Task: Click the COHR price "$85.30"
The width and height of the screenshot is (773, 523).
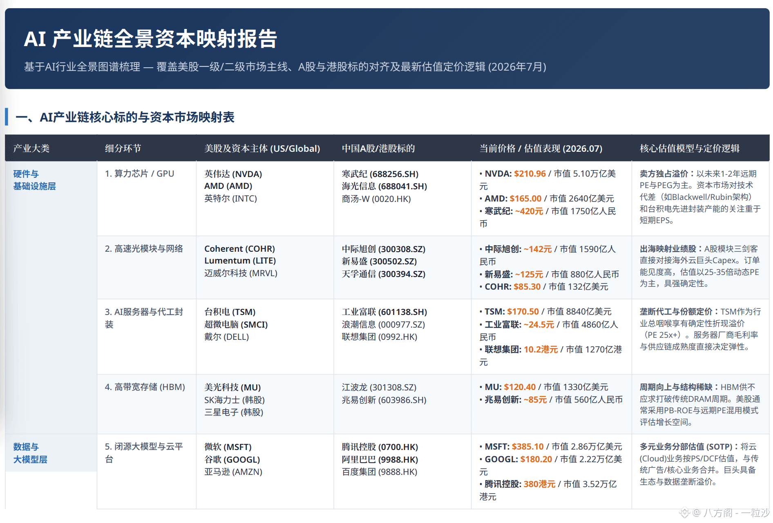Action: point(527,287)
